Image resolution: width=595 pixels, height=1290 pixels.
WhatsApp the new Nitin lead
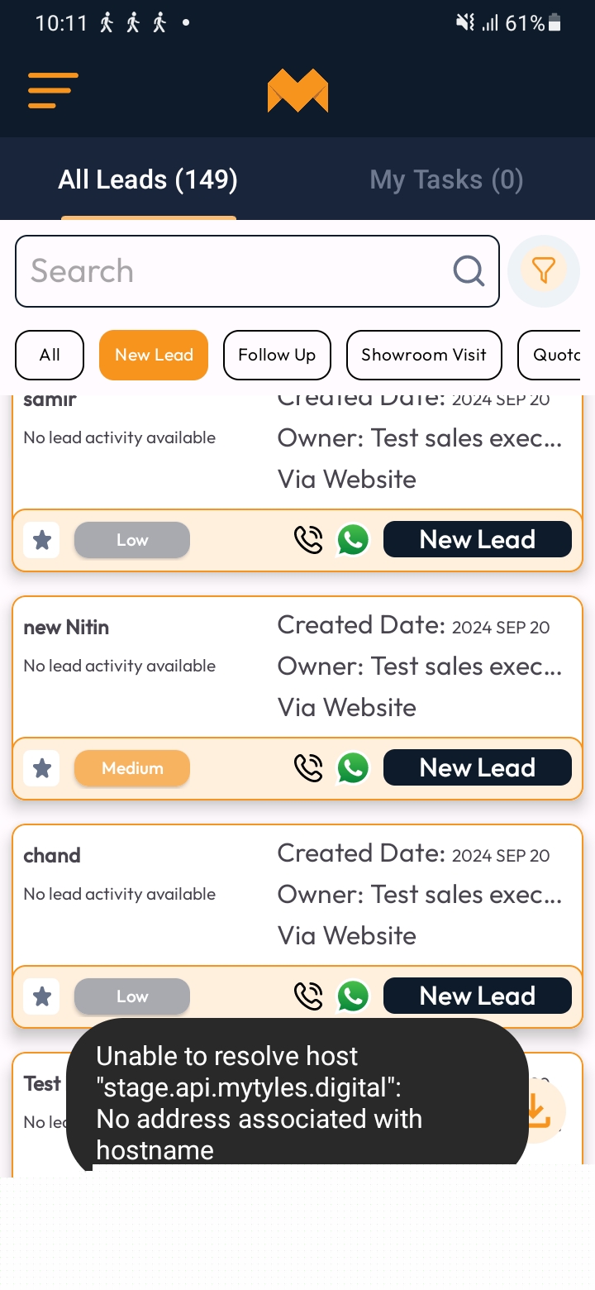(x=353, y=768)
